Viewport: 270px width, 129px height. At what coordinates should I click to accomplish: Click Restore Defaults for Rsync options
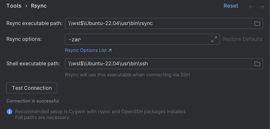tap(243, 39)
